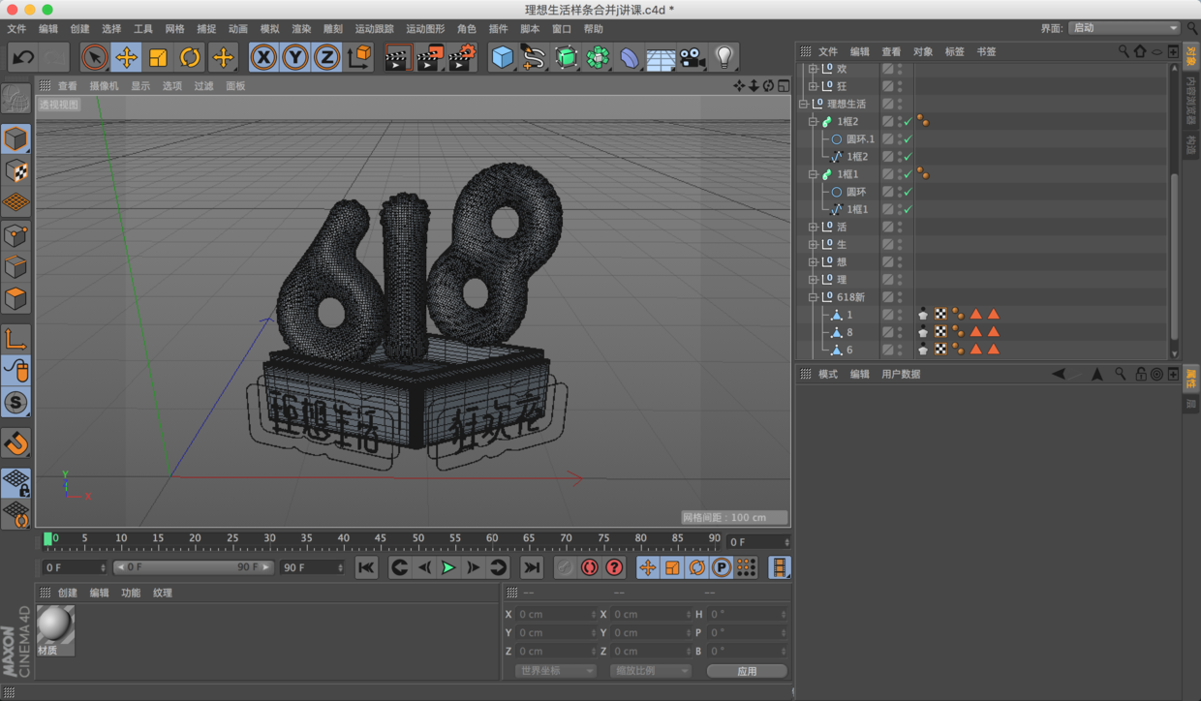Play the animation forward
The image size is (1201, 701).
pyautogui.click(x=447, y=567)
